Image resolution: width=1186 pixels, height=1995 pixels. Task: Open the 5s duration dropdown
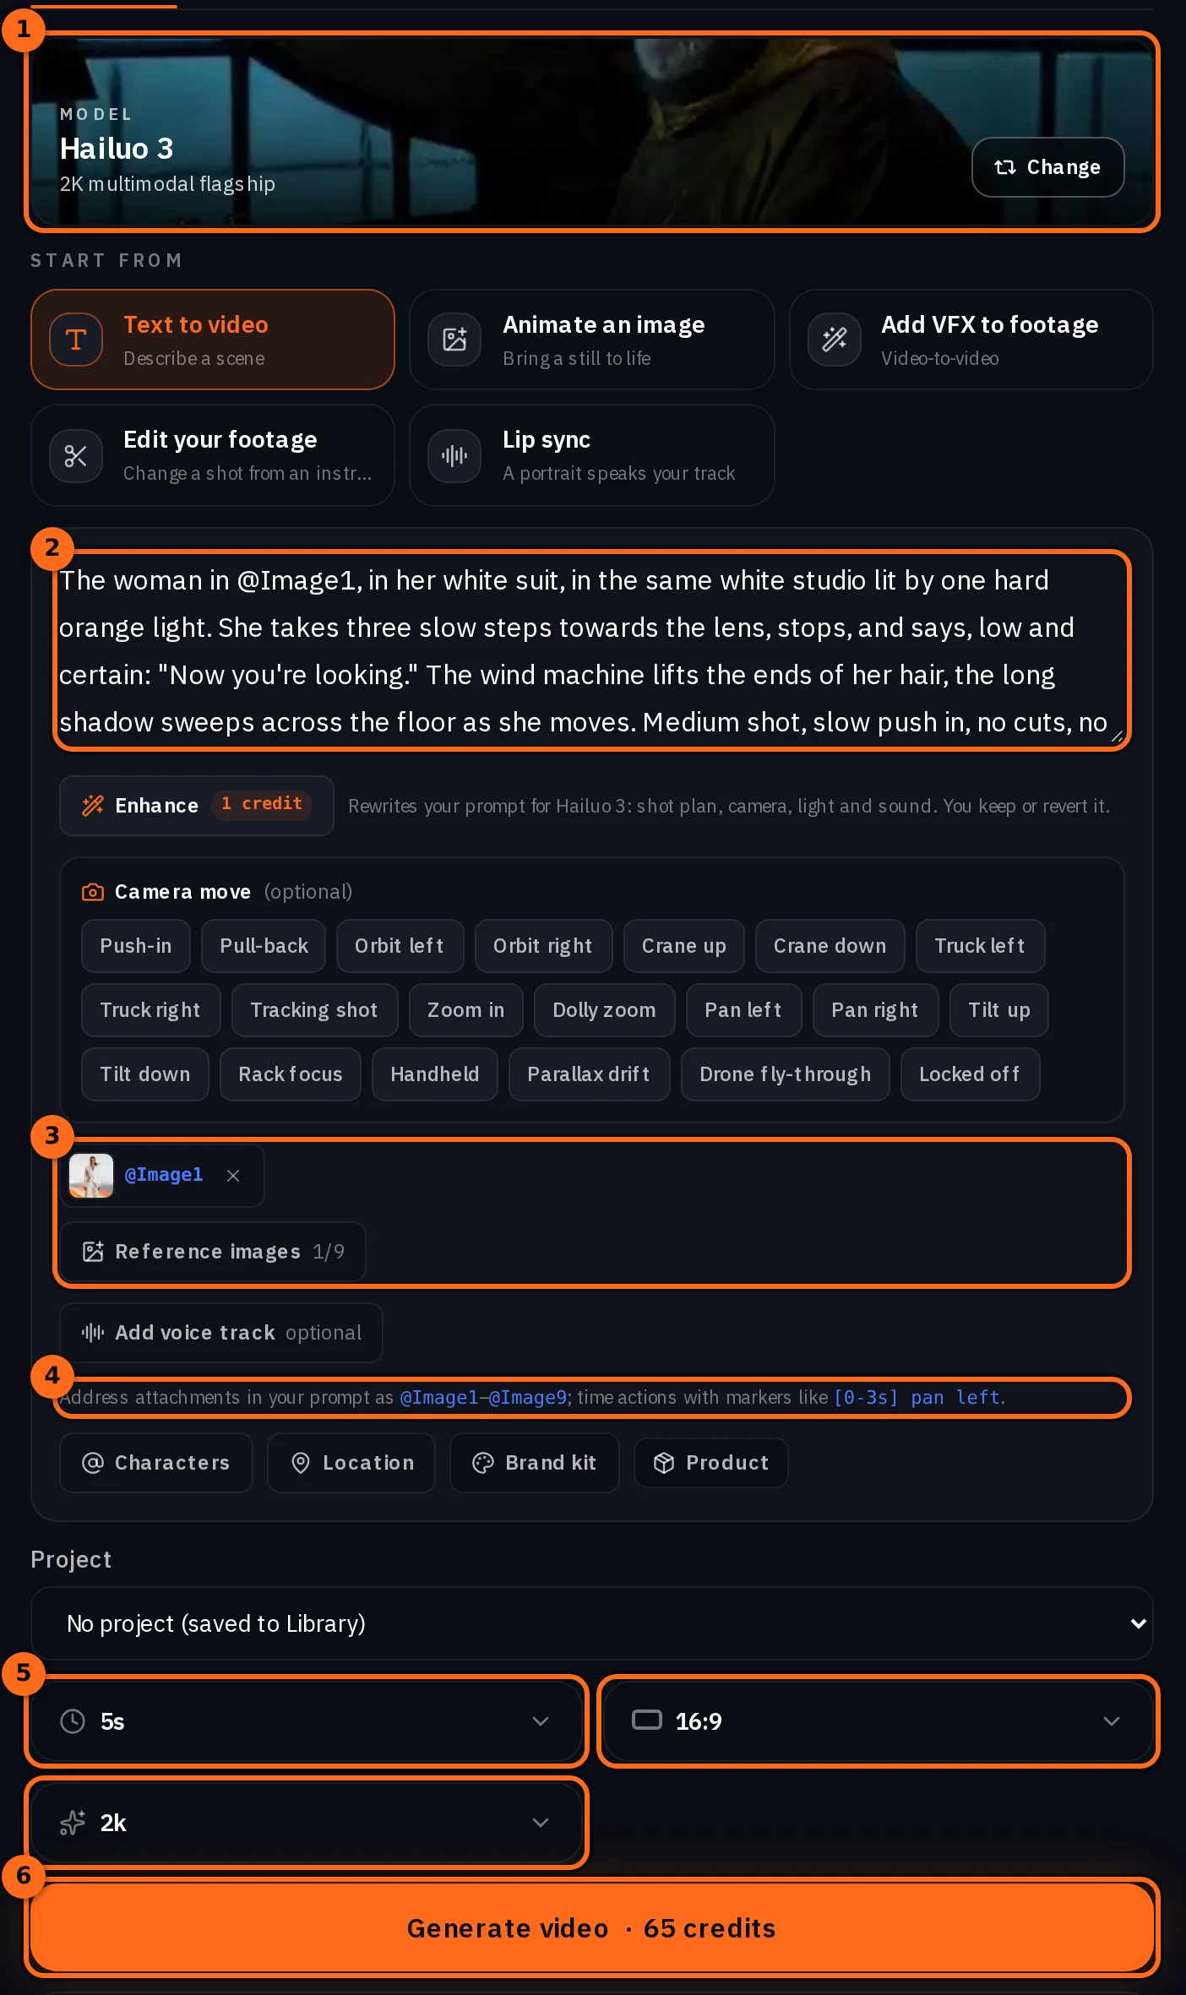tap(307, 1721)
